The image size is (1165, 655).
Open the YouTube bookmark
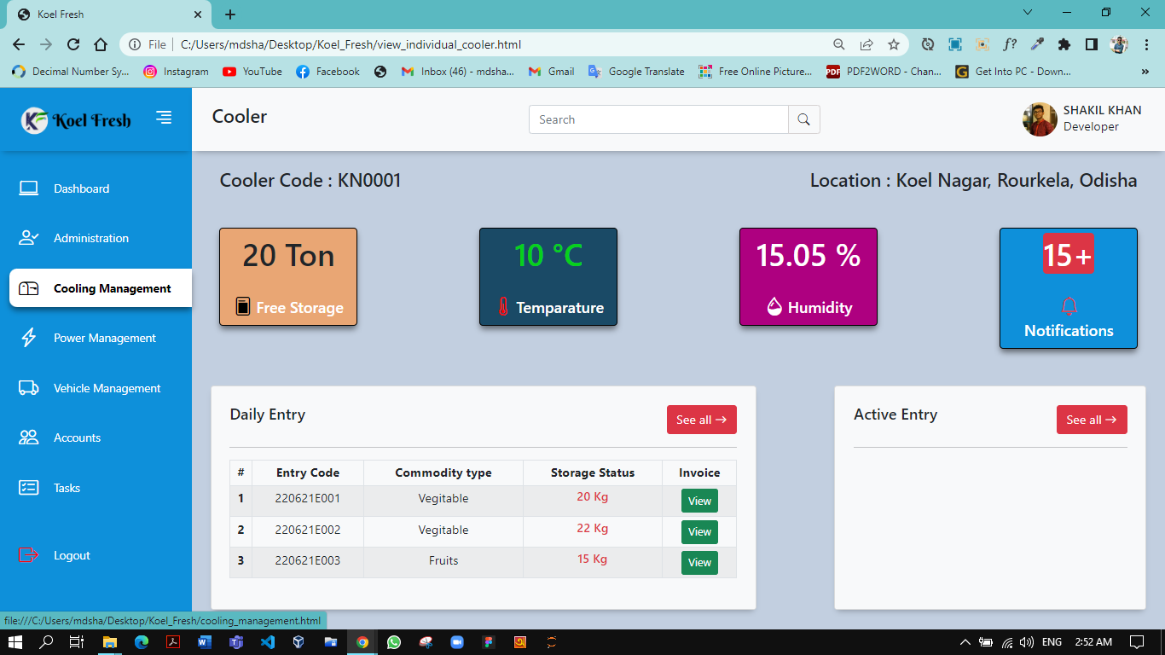(252, 72)
